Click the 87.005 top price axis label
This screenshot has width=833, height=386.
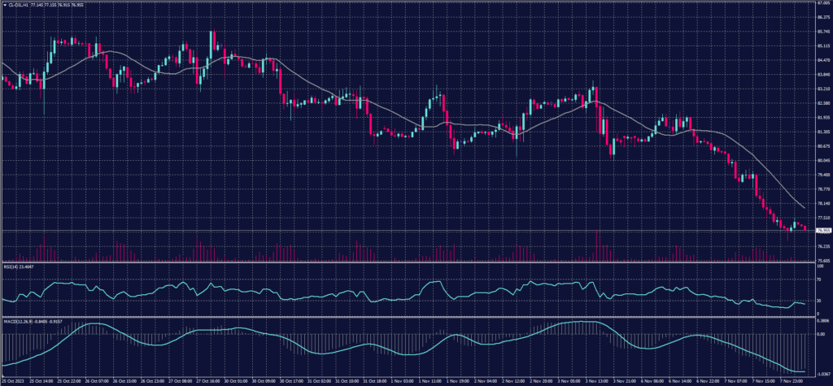pos(820,4)
